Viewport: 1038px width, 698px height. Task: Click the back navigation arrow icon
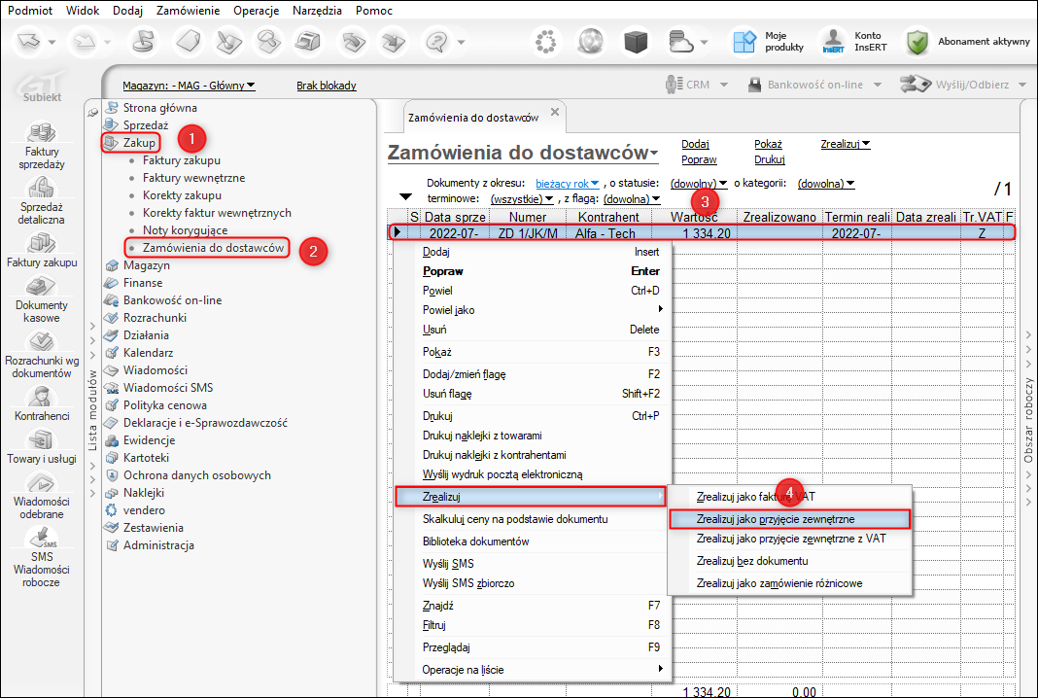click(28, 42)
